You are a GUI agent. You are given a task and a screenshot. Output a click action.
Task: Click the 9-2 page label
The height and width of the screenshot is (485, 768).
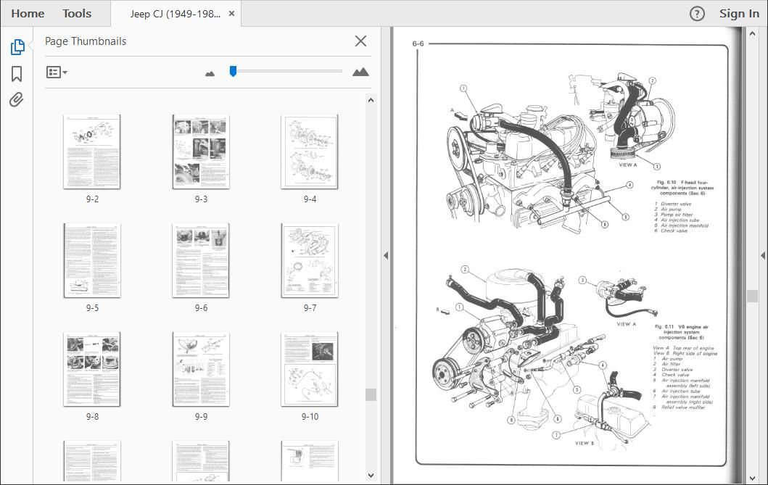tap(92, 199)
